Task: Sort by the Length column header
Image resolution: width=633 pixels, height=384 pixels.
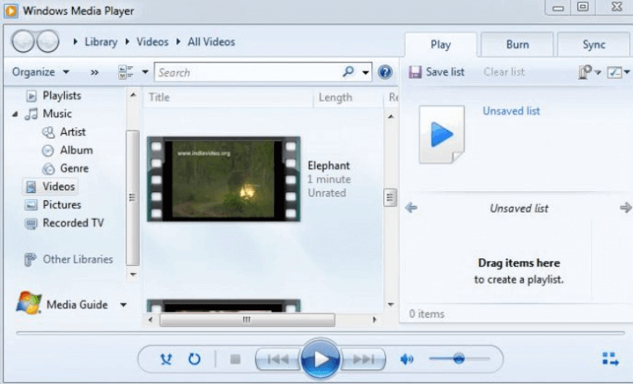Action: coord(347,97)
